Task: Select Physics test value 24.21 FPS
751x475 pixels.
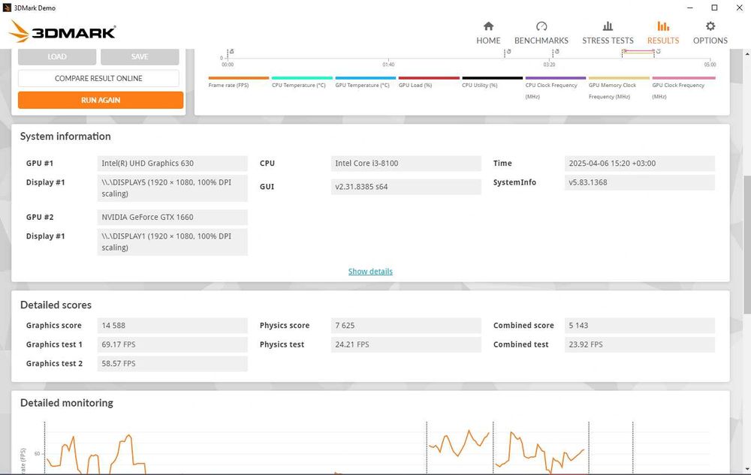Action: pyautogui.click(x=406, y=344)
